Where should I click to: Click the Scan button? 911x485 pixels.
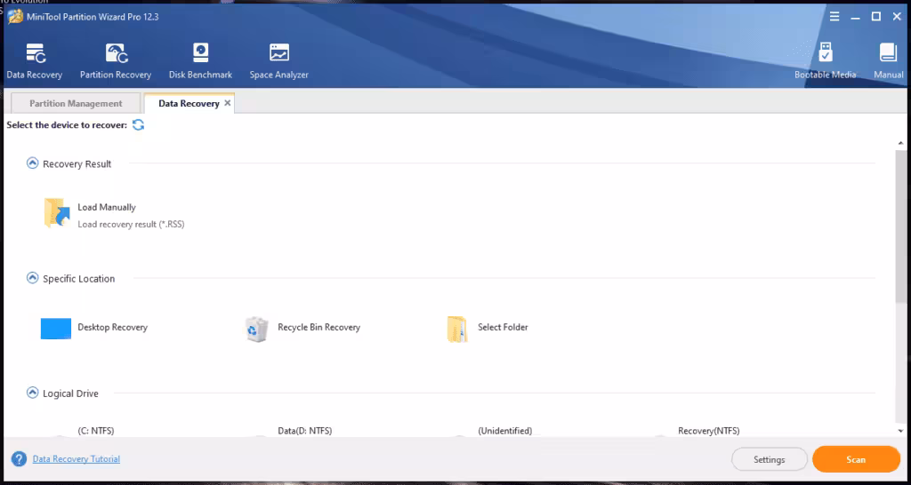(x=856, y=459)
